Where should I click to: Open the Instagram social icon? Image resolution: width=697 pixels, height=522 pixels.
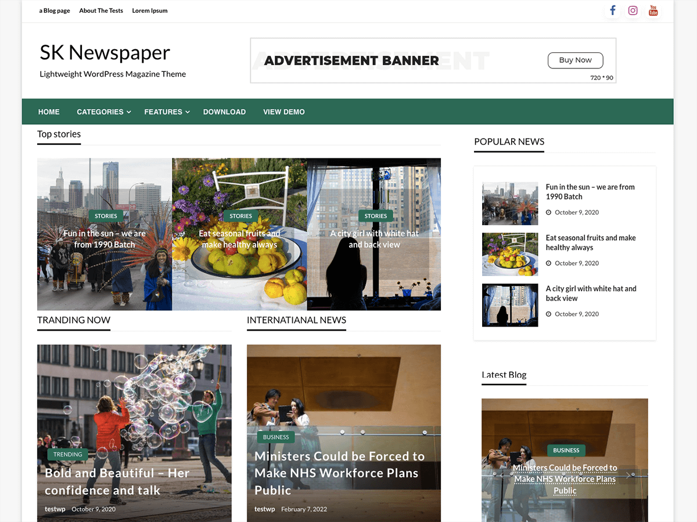[633, 10]
